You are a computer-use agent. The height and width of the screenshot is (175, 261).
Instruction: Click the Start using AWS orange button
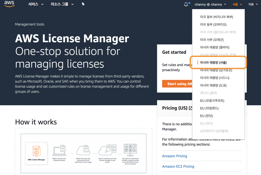[177, 84]
